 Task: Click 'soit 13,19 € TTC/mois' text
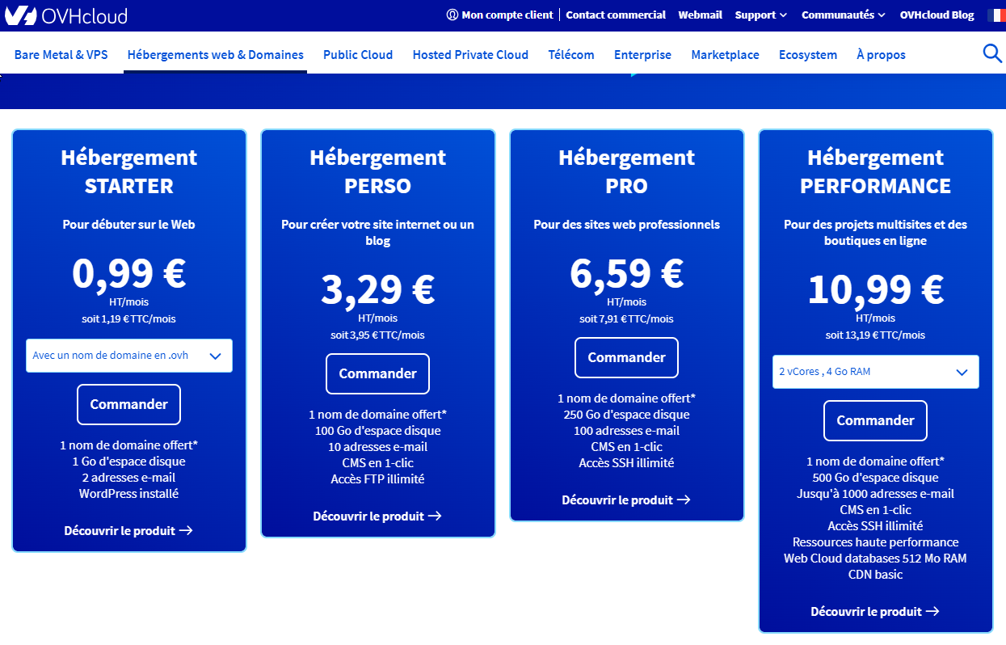click(875, 335)
